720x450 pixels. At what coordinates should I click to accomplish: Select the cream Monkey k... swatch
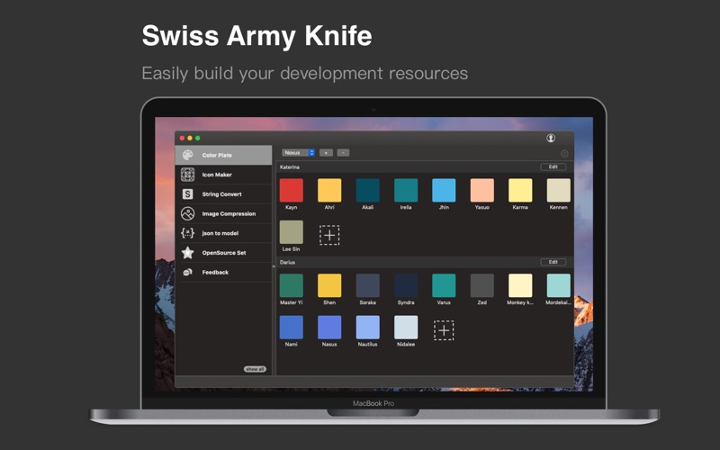(x=520, y=285)
